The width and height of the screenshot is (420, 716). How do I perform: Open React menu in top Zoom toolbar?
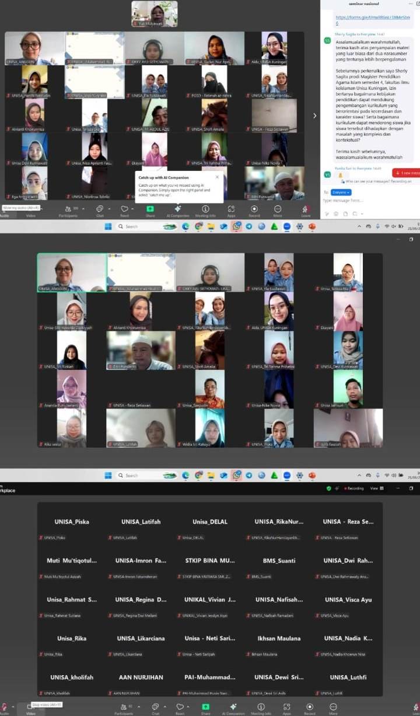[x=124, y=210]
